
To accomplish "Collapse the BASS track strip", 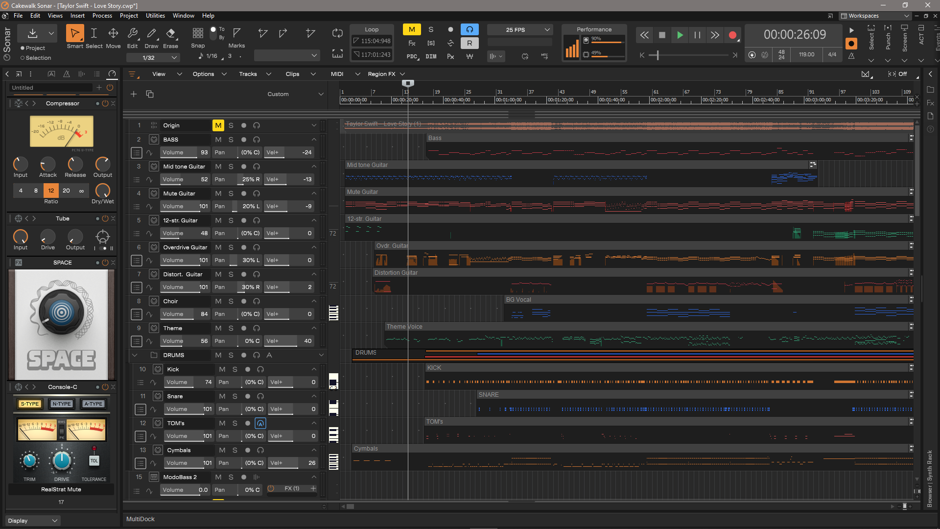I will coord(314,140).
